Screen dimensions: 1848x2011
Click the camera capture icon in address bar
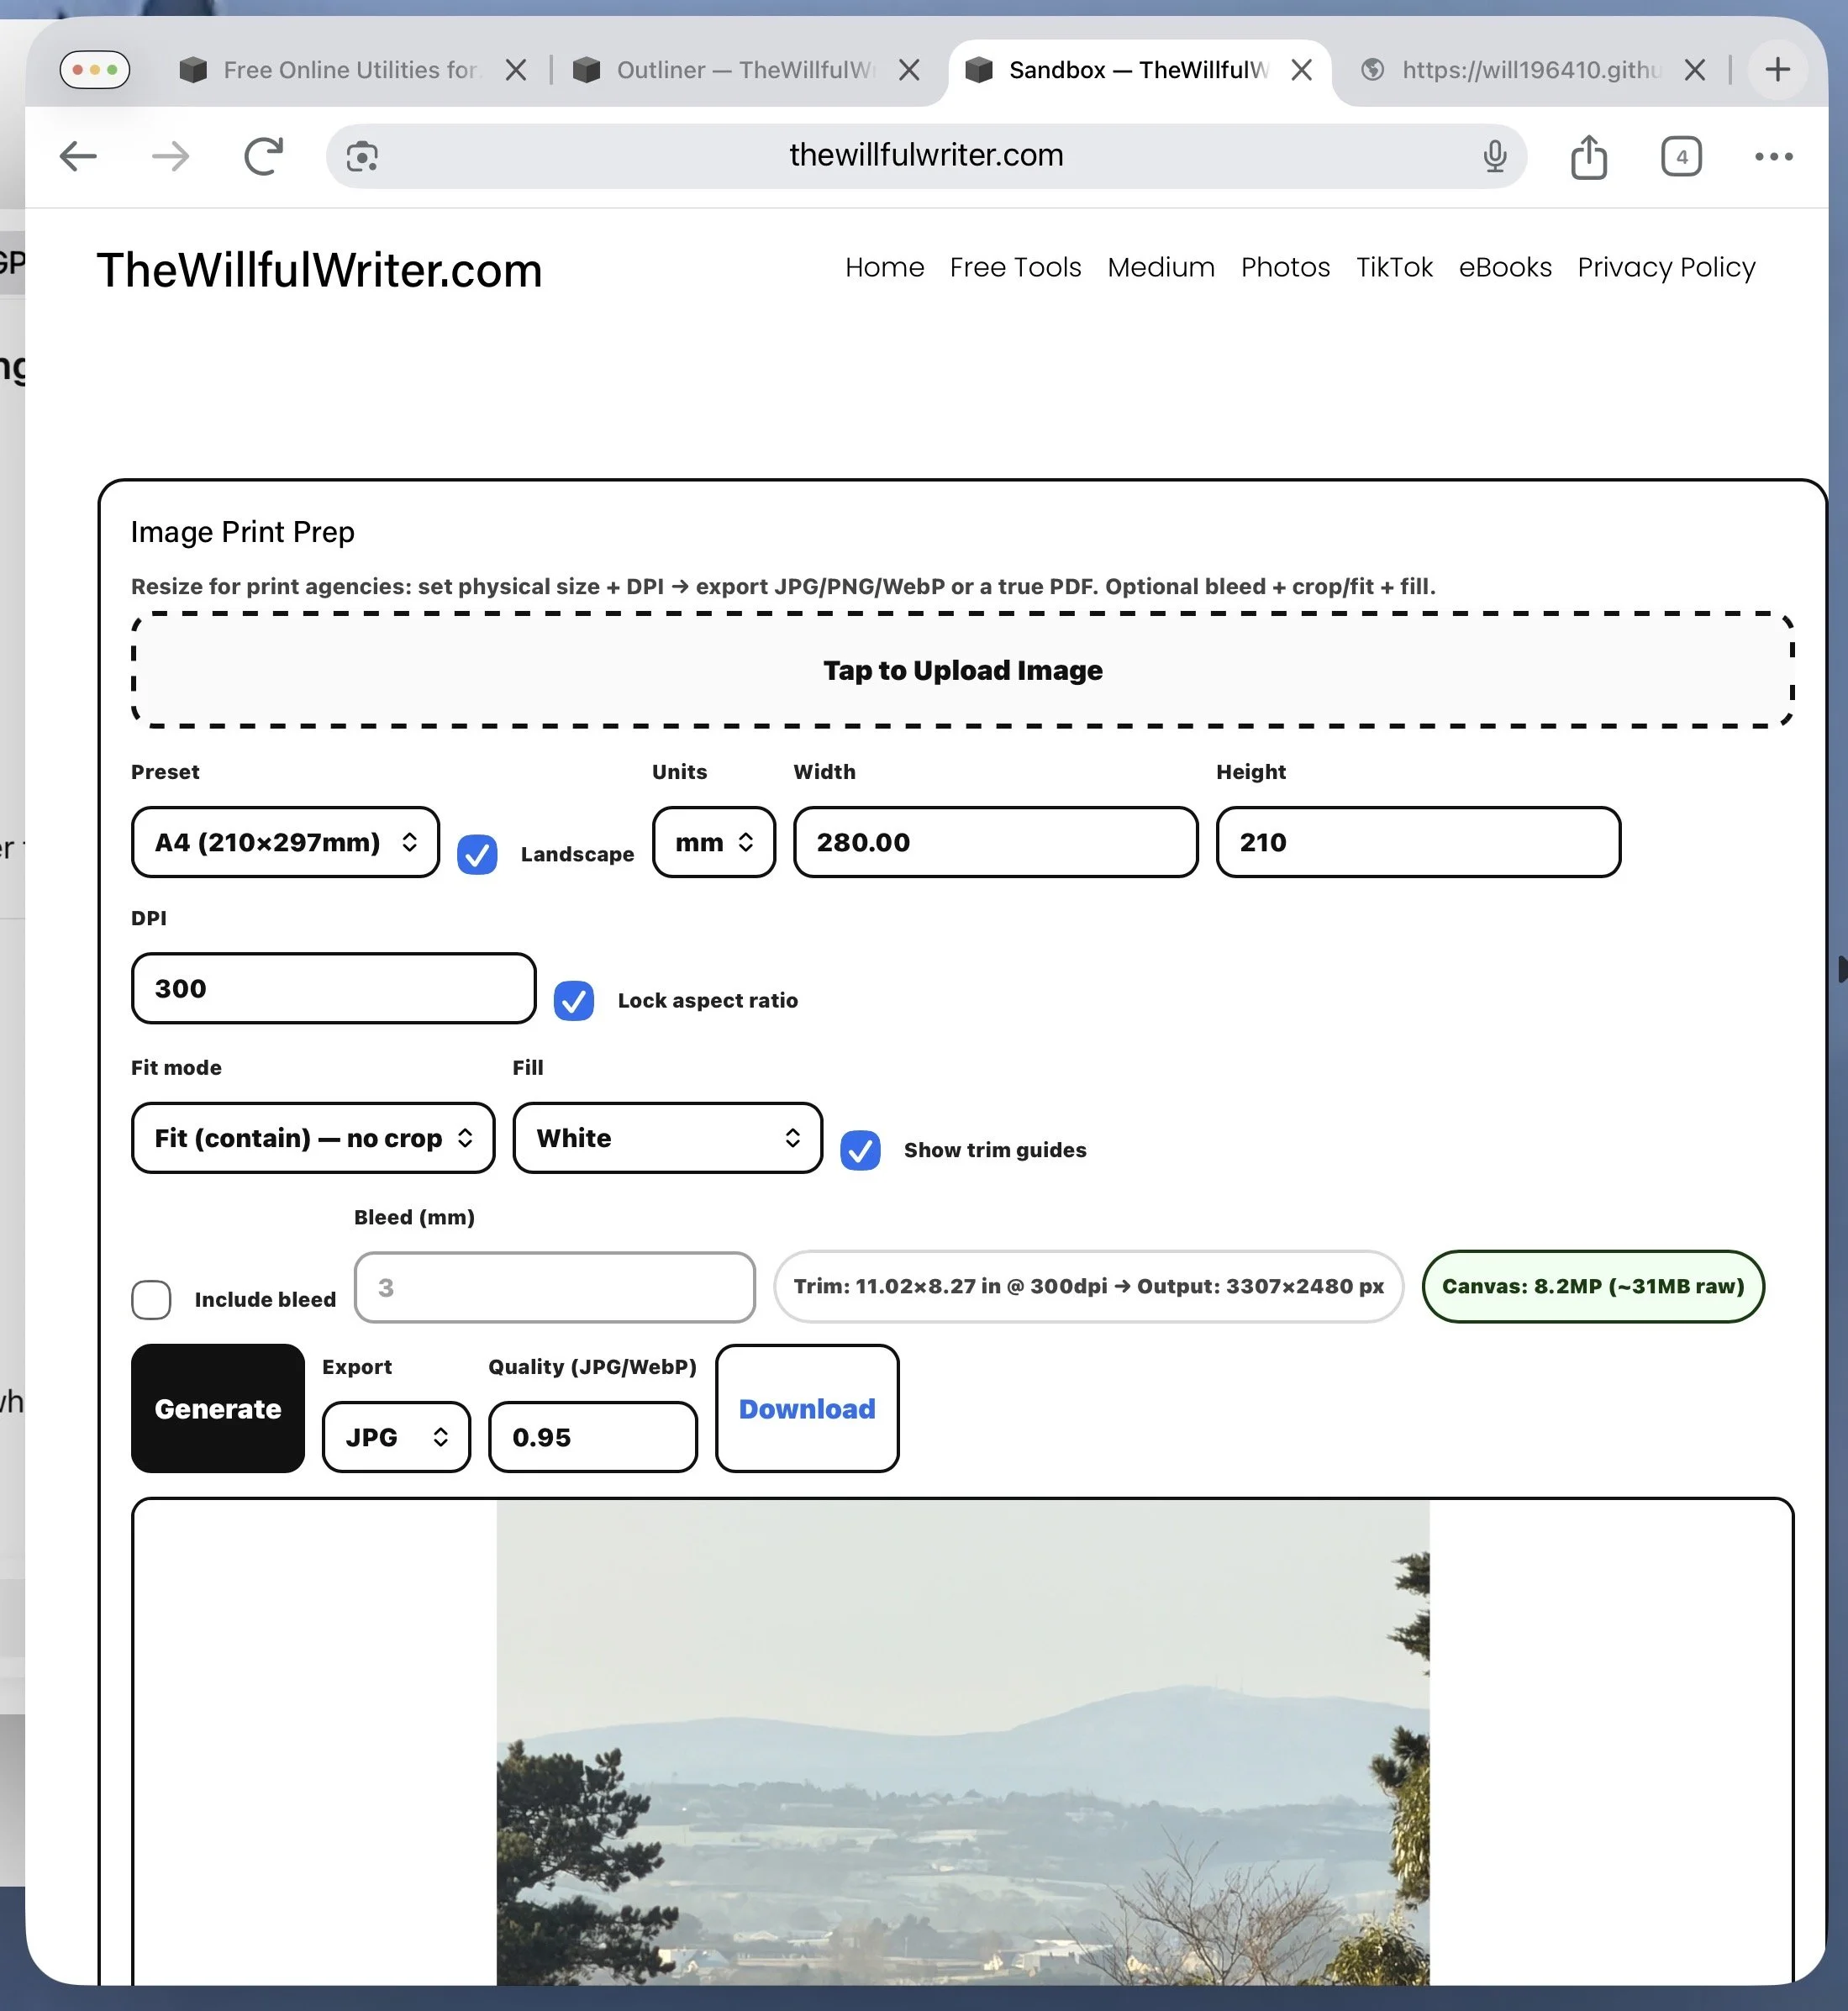point(362,156)
